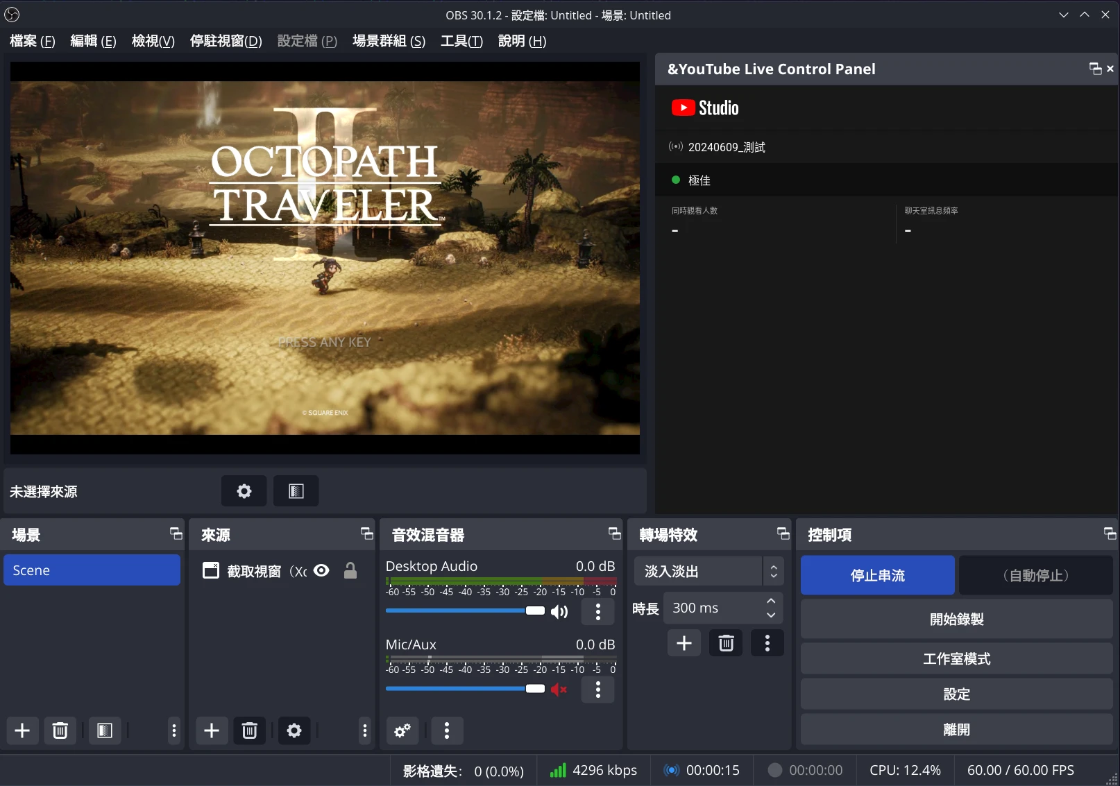Image resolution: width=1120 pixels, height=786 pixels.
Task: Open audio mixer three-dot menu at bottom
Action: click(x=447, y=731)
